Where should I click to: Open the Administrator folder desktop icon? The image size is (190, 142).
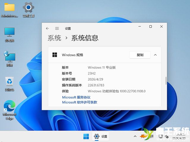coord(9,10)
